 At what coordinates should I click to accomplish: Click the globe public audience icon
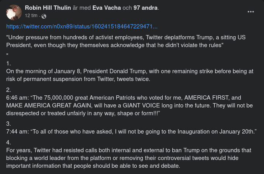[43, 16]
